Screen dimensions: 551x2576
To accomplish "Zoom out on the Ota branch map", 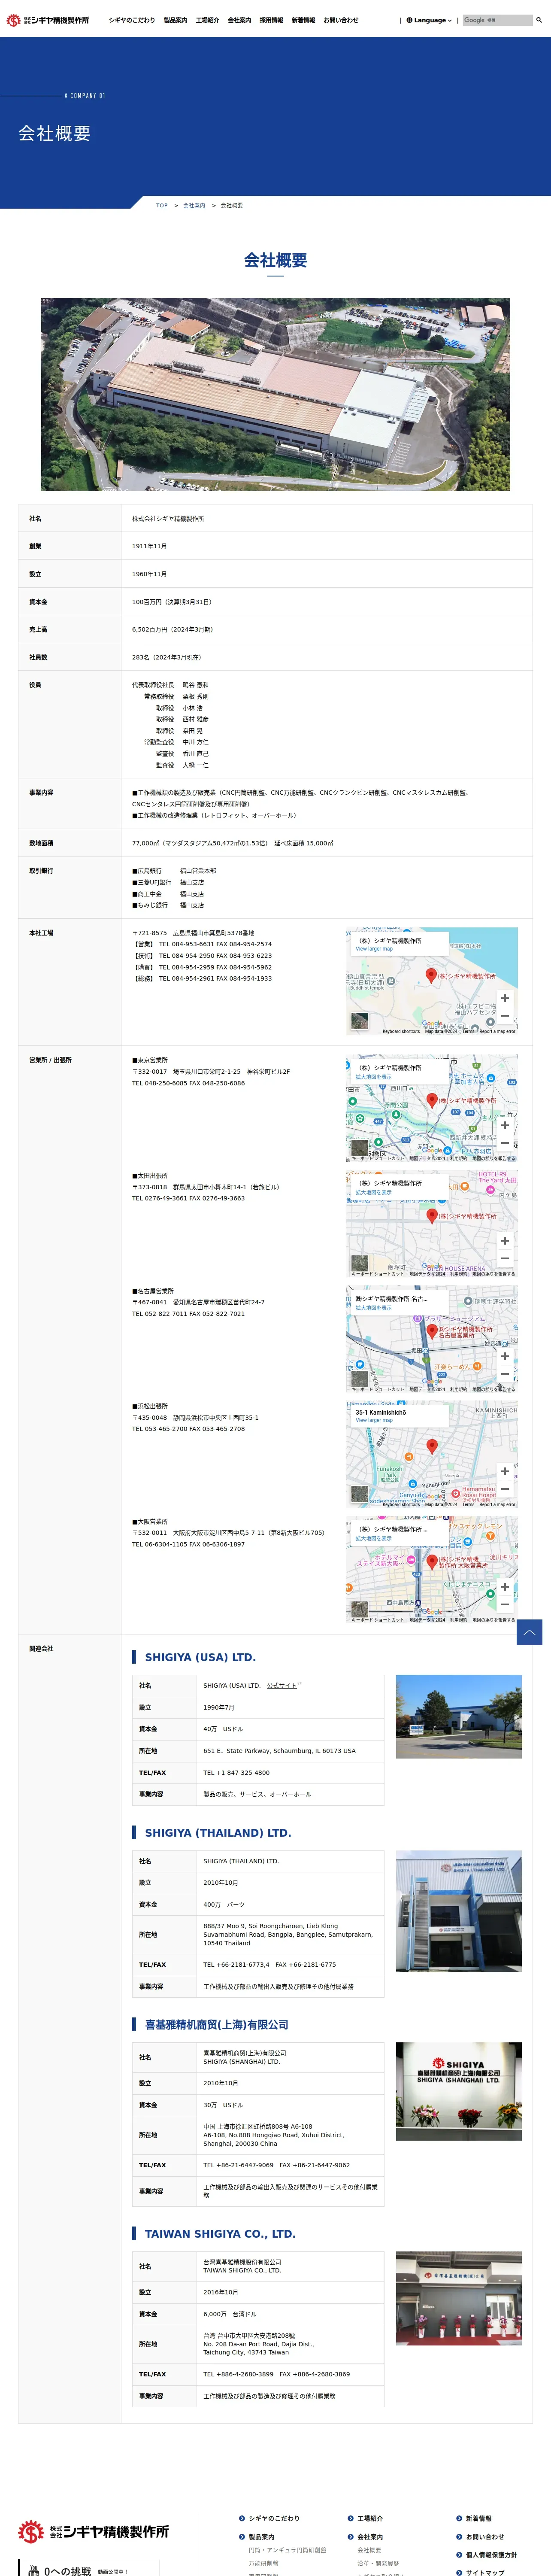I will click(505, 1259).
